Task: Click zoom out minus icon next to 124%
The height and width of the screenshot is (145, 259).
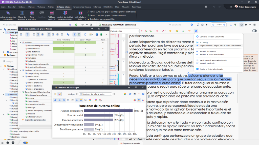Action: (213, 25)
